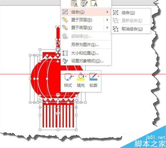The width and height of the screenshot is (166, 148).
Task: Choose 置于底层(K) from context menu
Action: pos(86,28)
